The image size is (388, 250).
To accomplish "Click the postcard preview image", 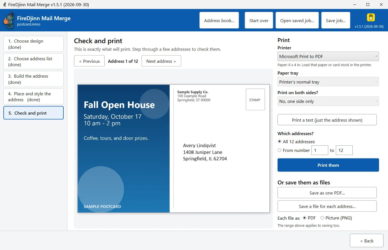I will coord(174,149).
